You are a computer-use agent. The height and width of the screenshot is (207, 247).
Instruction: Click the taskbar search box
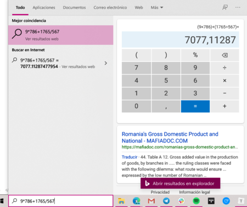pyautogui.click(x=61, y=201)
